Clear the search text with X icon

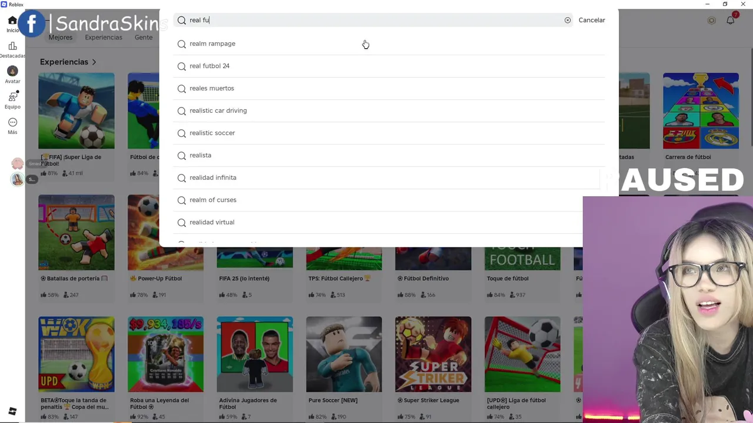[x=568, y=20]
